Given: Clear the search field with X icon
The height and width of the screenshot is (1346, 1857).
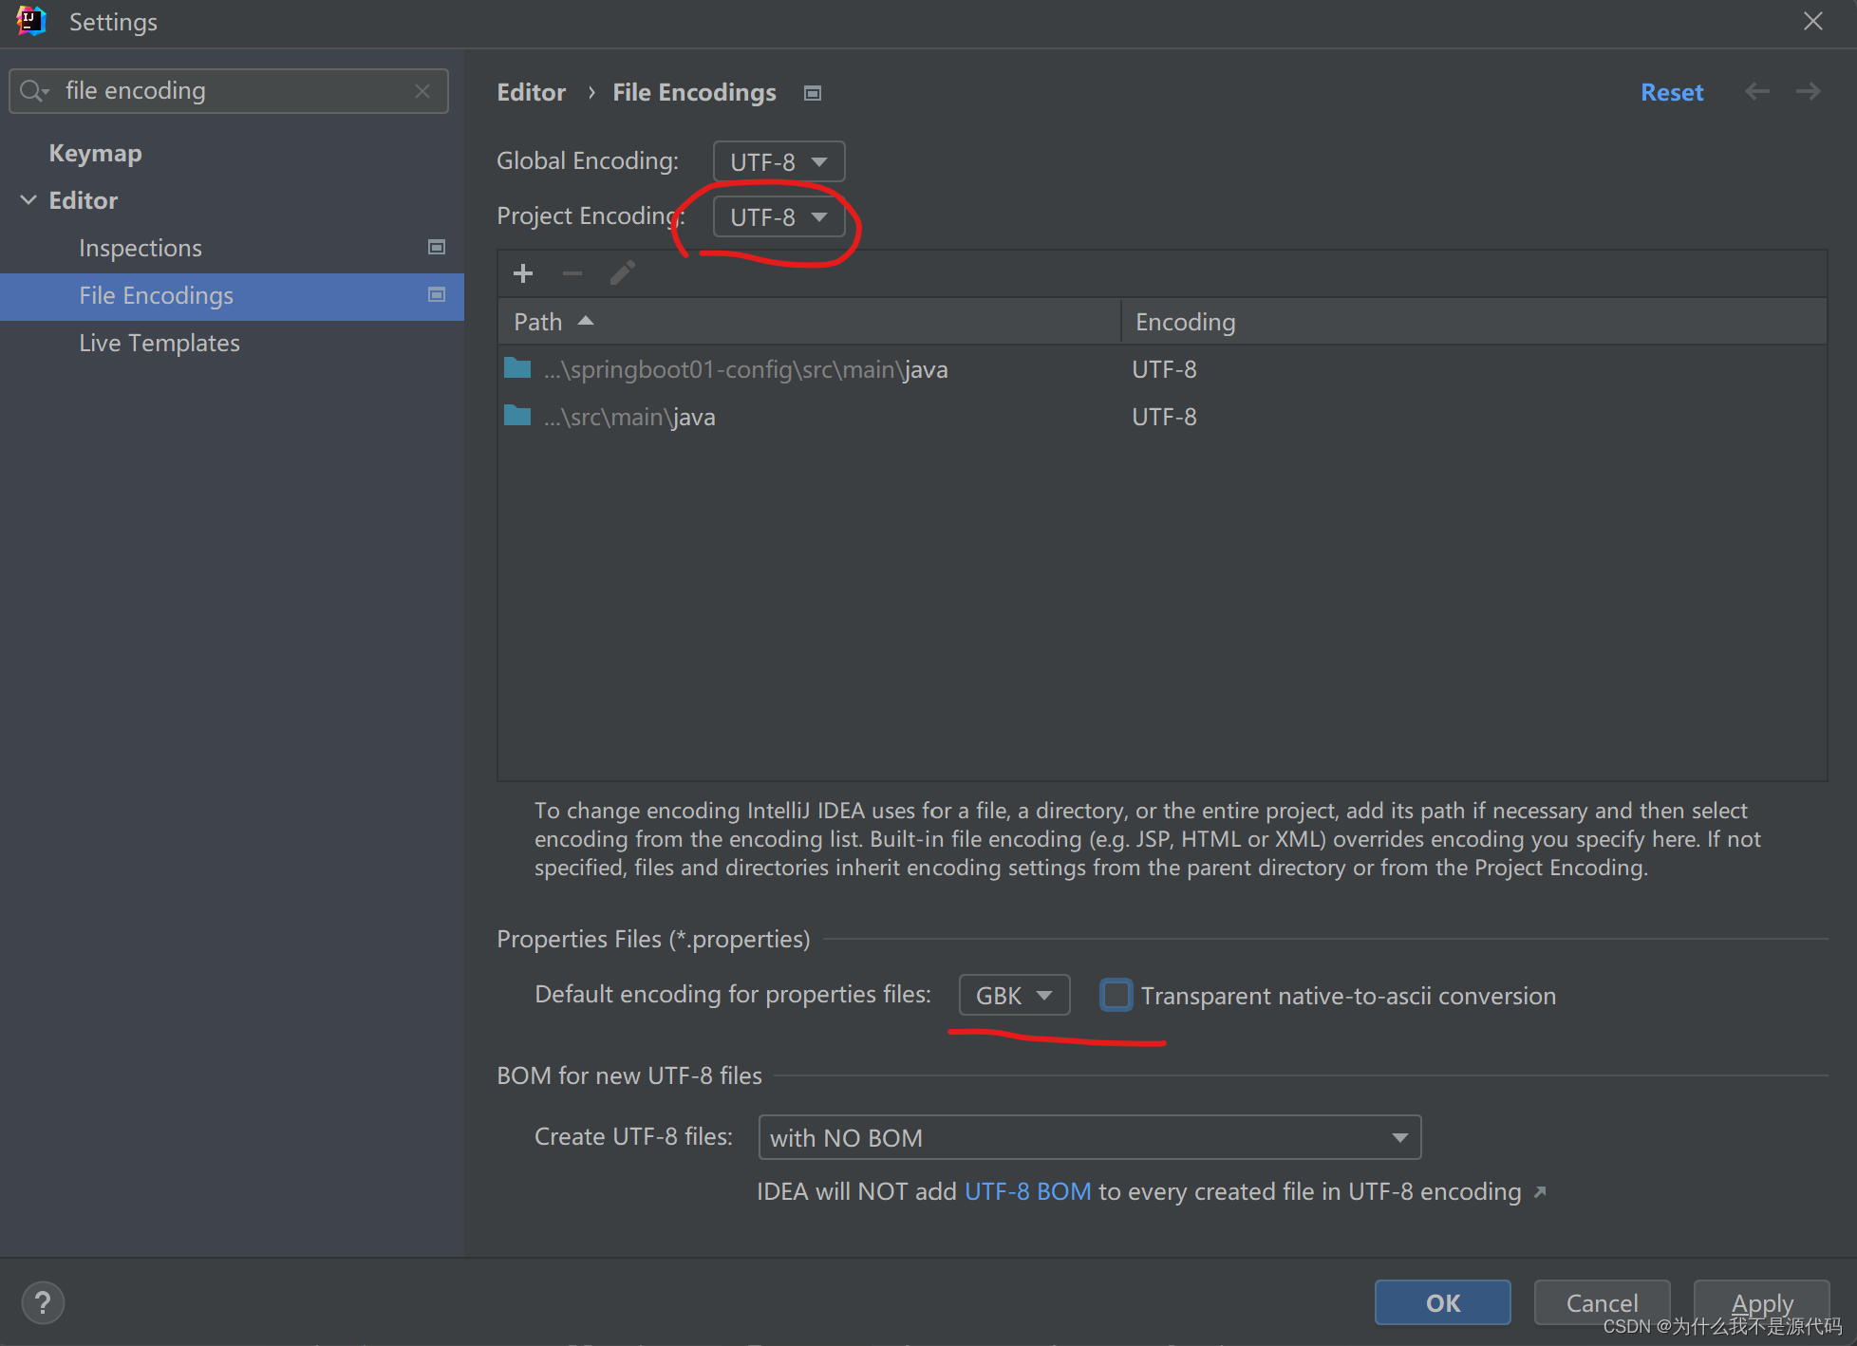Looking at the screenshot, I should 422,91.
